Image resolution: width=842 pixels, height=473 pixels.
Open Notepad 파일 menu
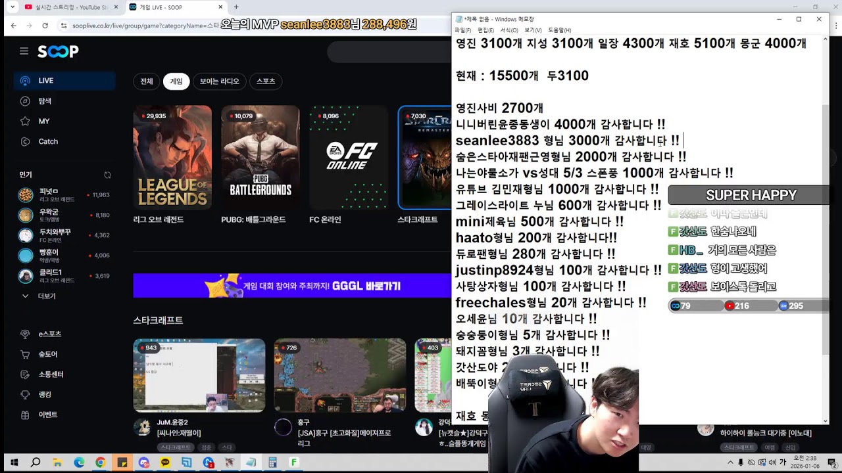463,30
